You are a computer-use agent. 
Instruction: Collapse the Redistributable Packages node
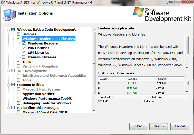(x=8, y=108)
